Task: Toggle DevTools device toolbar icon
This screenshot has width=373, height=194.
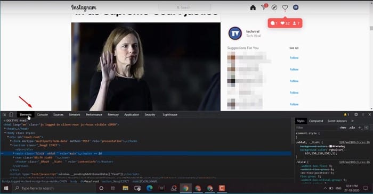Action: [x=11, y=115]
